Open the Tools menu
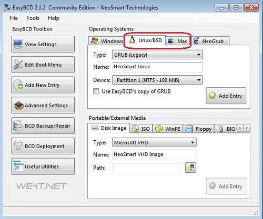 pos(33,18)
